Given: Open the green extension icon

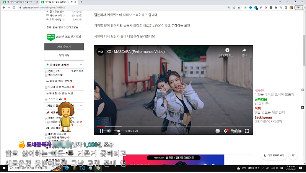Looking at the screenshot, I should click(x=246, y=7).
